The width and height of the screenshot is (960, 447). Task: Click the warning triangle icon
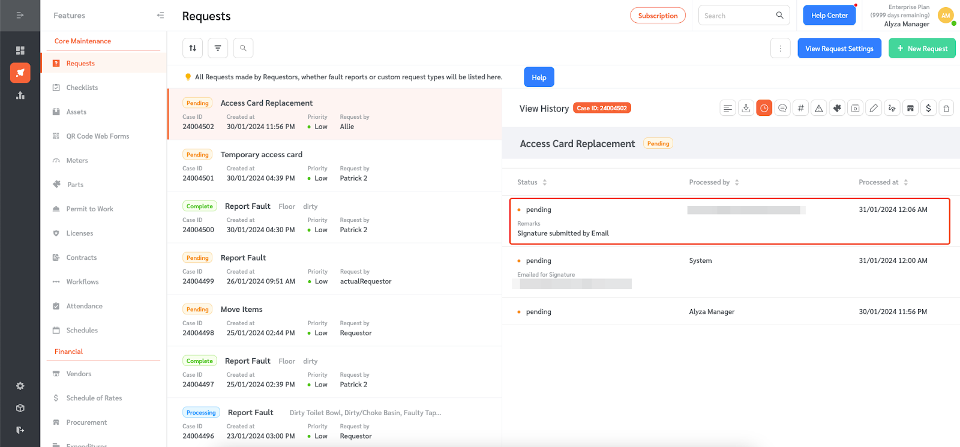(x=819, y=108)
